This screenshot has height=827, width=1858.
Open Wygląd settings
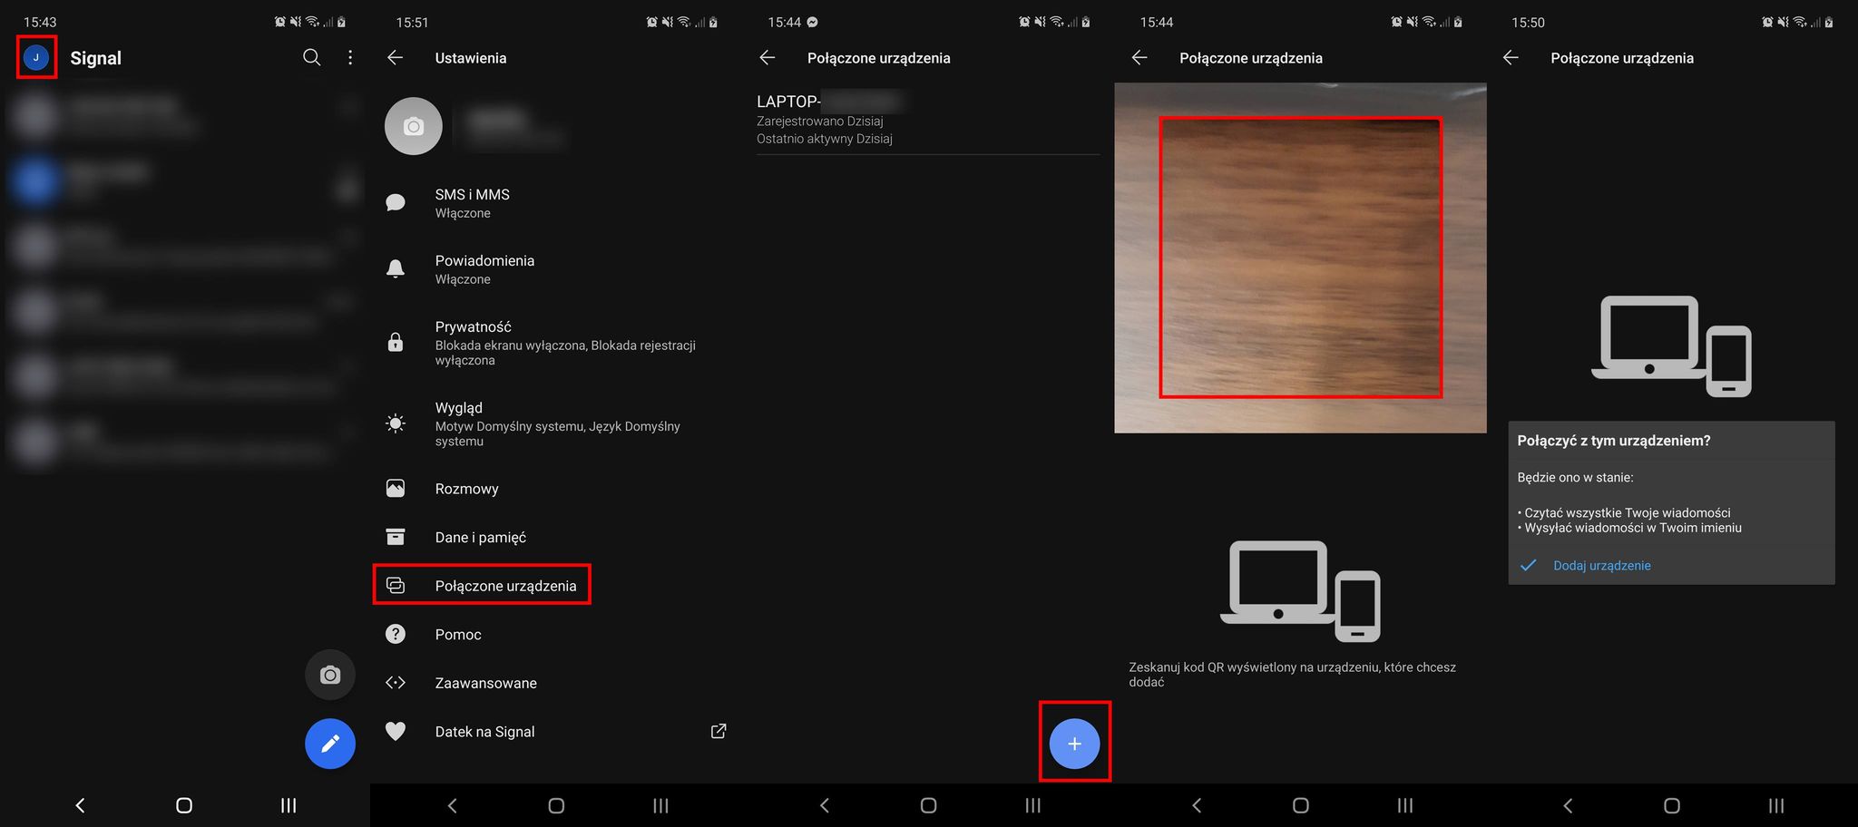[556, 423]
